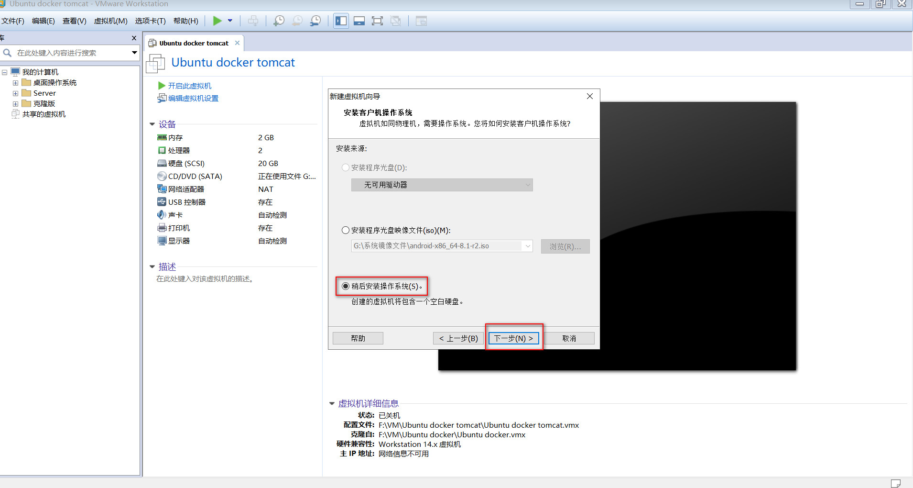913x488 pixels.
Task: Click the 我的计算机 computer icon
Action: click(15, 72)
